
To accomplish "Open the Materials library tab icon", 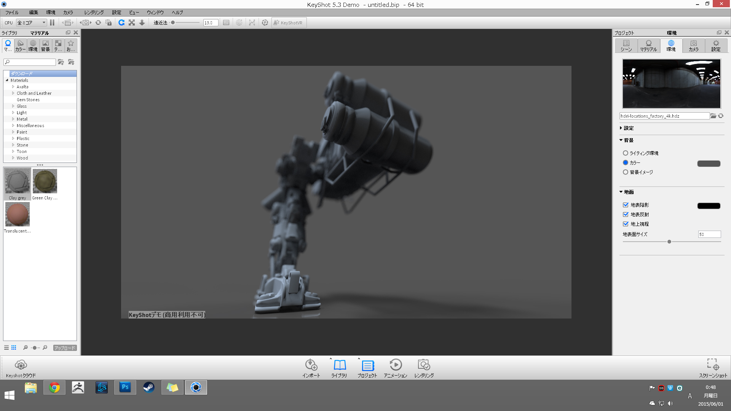I will [x=8, y=45].
